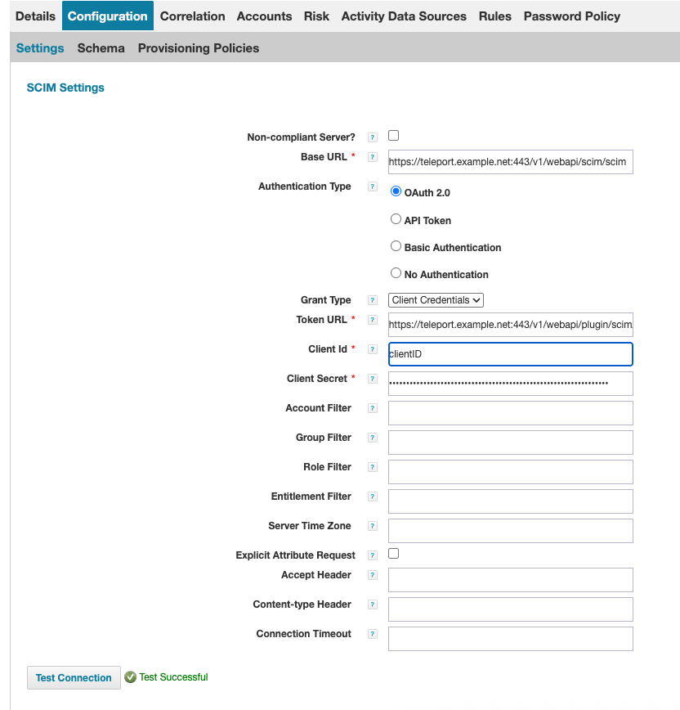Open the Grant Type dropdown
This screenshot has width=680, height=710.
[x=436, y=300]
